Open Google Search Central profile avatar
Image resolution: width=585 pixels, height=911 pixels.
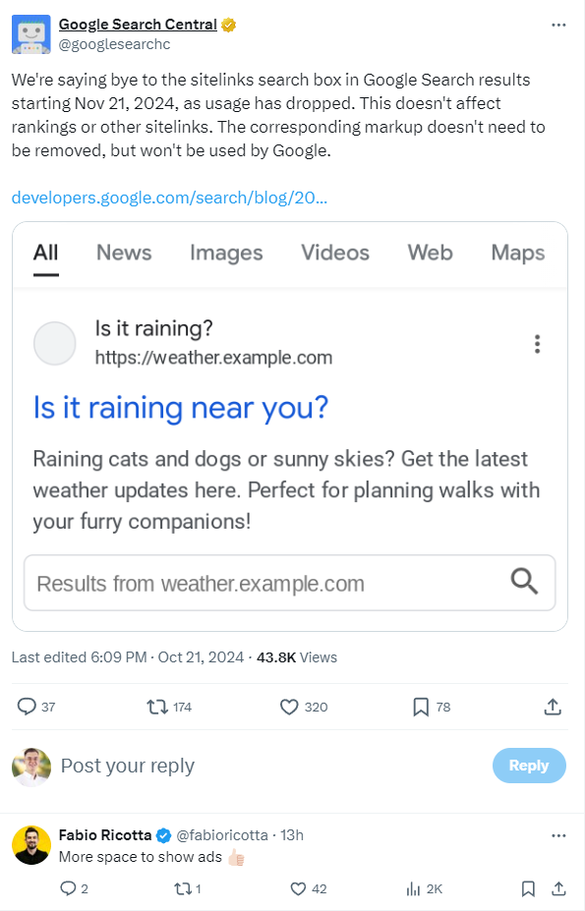(x=30, y=34)
